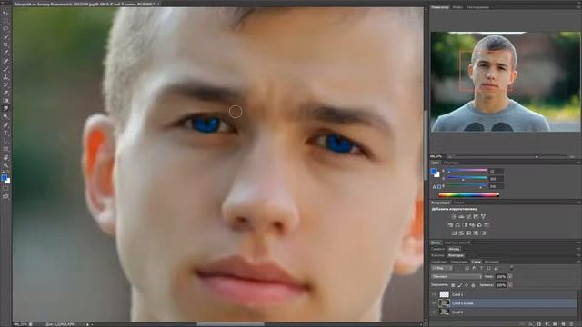Pick a color from the spectrum ramp

click(x=468, y=194)
